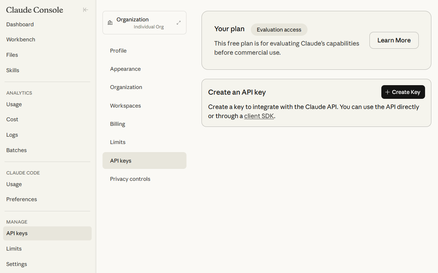Select API keys in the settings list
Image resolution: width=438 pixels, height=273 pixels.
(x=144, y=161)
